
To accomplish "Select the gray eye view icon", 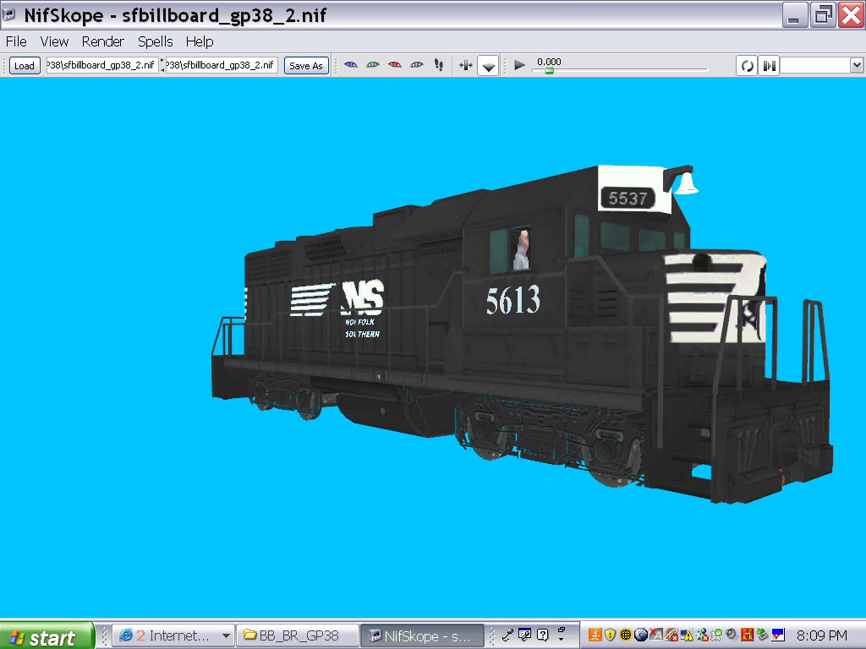I will 417,65.
